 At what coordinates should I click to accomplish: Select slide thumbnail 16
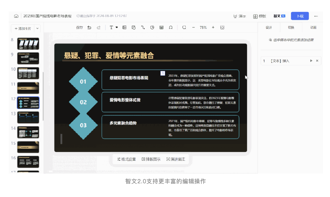(28, 162)
